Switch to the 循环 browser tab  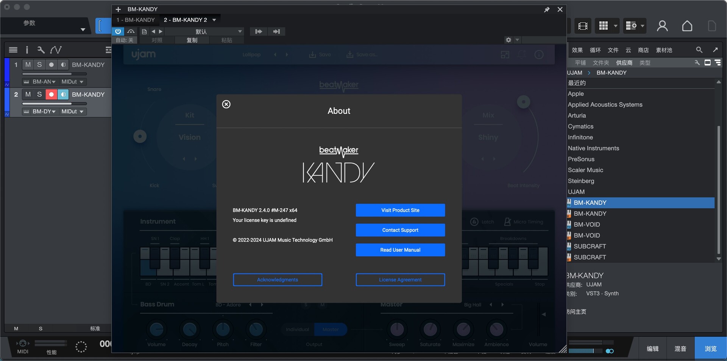(595, 50)
